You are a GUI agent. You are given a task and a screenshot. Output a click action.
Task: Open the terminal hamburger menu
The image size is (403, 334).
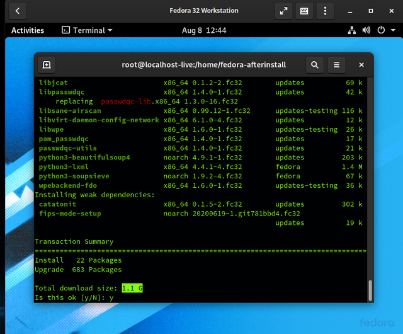click(x=336, y=64)
